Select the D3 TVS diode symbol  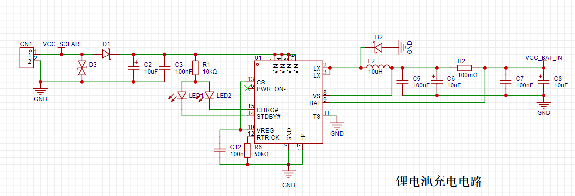(x=81, y=68)
